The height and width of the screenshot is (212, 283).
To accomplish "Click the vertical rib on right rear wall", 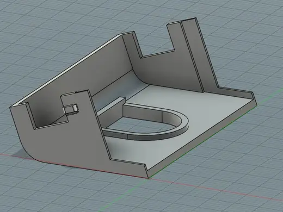I will (192, 54).
